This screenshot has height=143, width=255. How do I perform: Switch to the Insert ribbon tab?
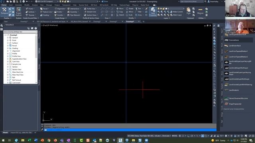pyautogui.click(x=11, y=5)
